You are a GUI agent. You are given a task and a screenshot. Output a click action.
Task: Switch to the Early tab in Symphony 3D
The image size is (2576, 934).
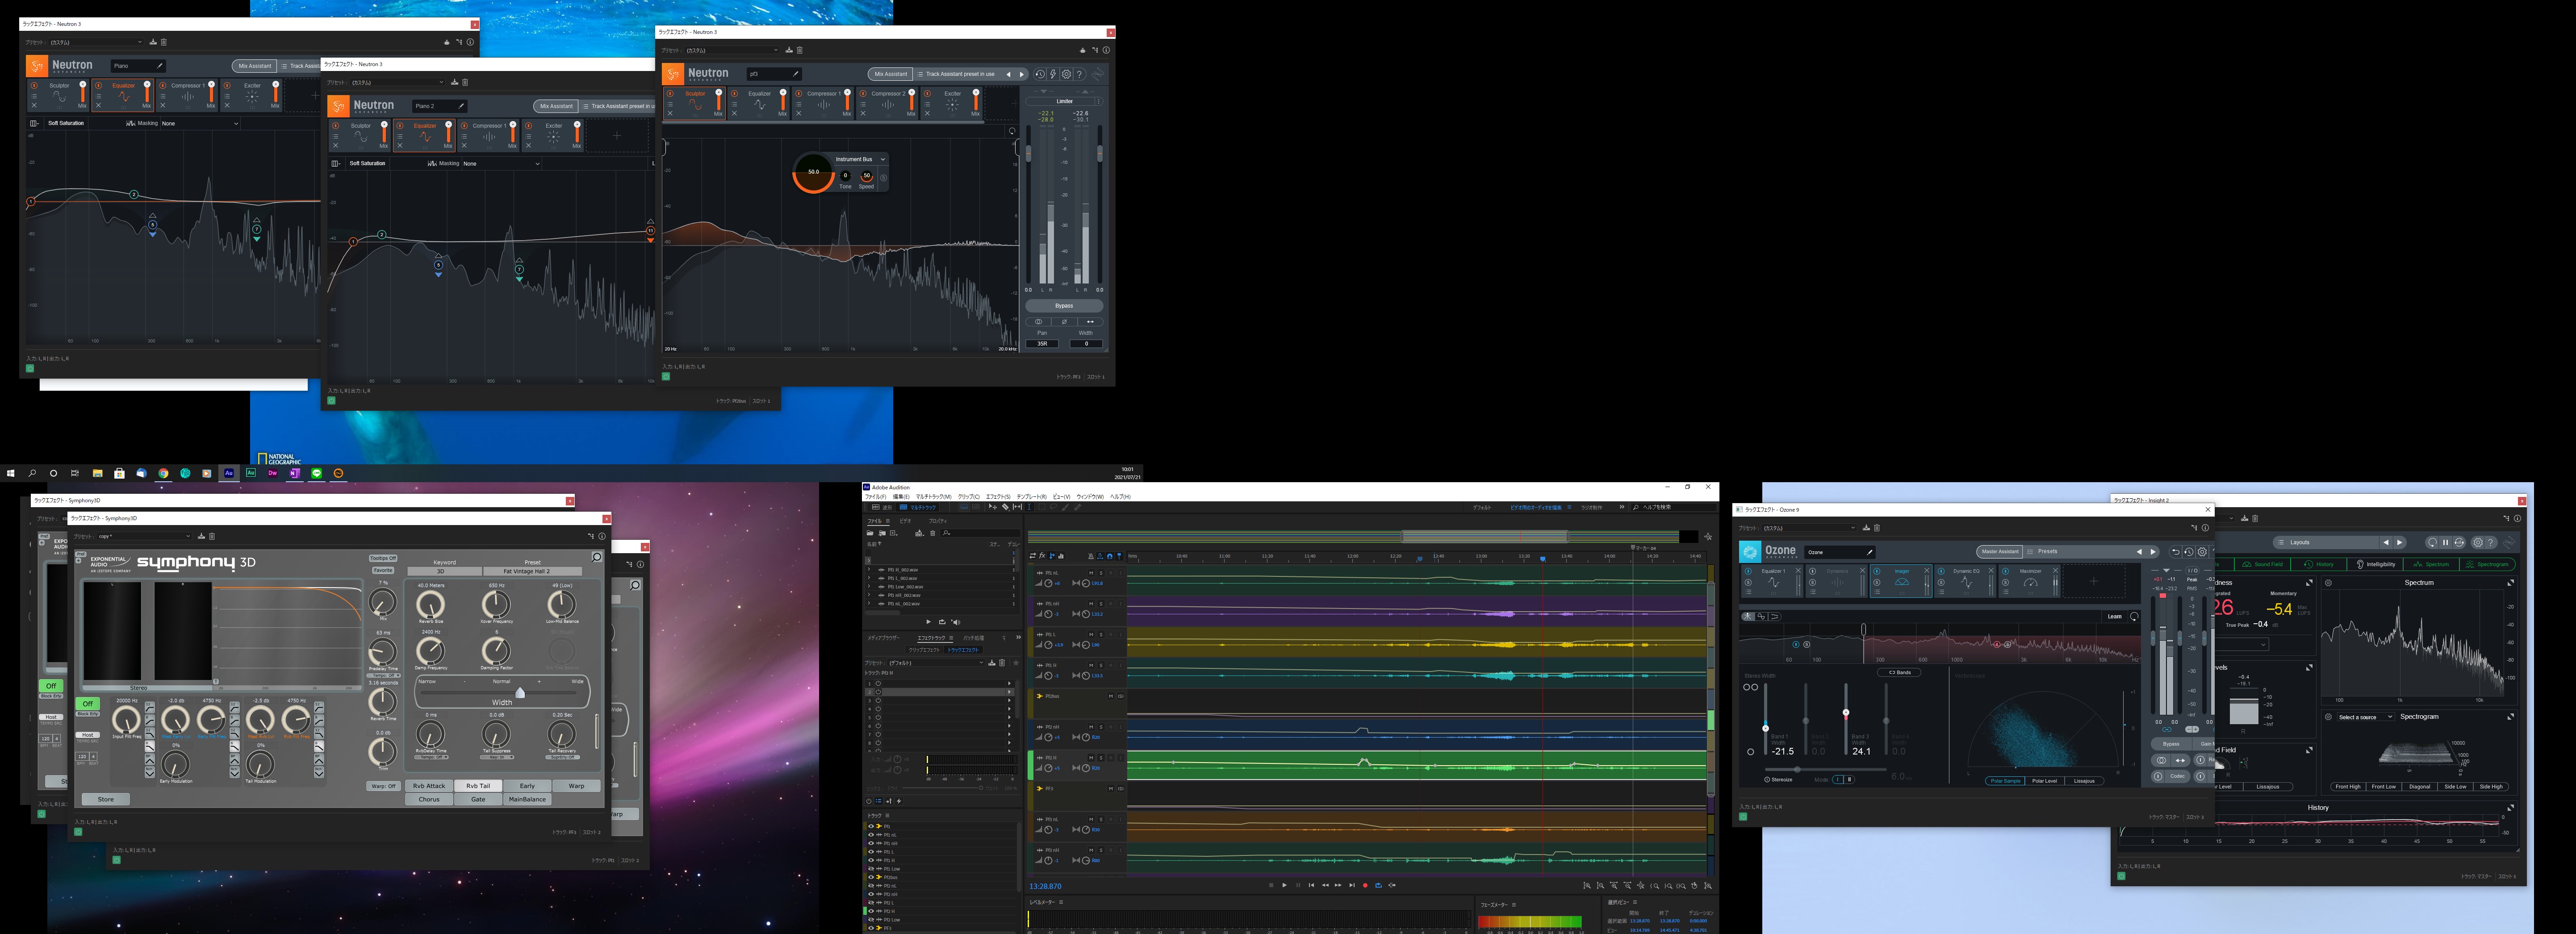click(527, 786)
